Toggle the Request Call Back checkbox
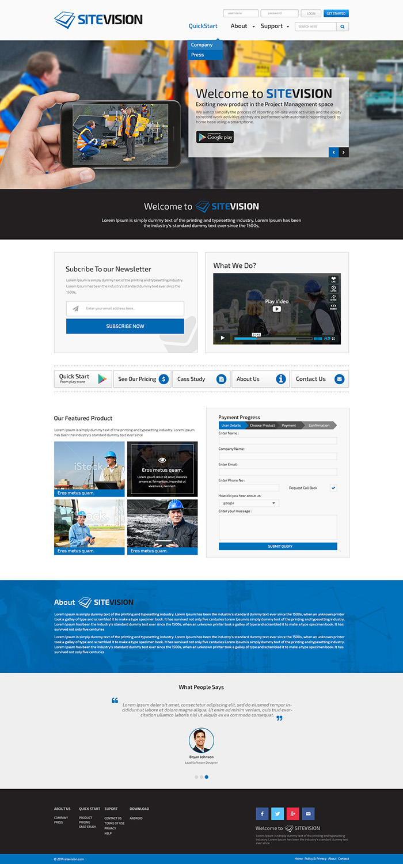Screen dimensions: 403x864 pyautogui.click(x=333, y=488)
